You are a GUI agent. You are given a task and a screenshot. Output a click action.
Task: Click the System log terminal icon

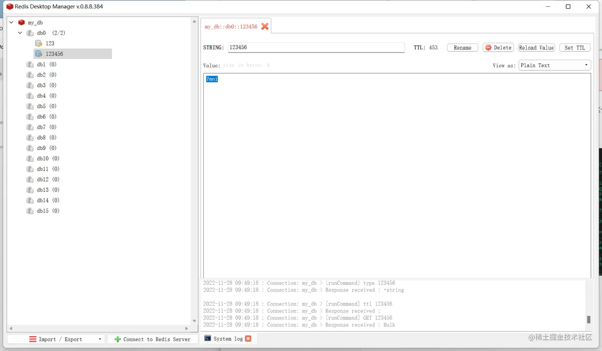[x=208, y=338]
